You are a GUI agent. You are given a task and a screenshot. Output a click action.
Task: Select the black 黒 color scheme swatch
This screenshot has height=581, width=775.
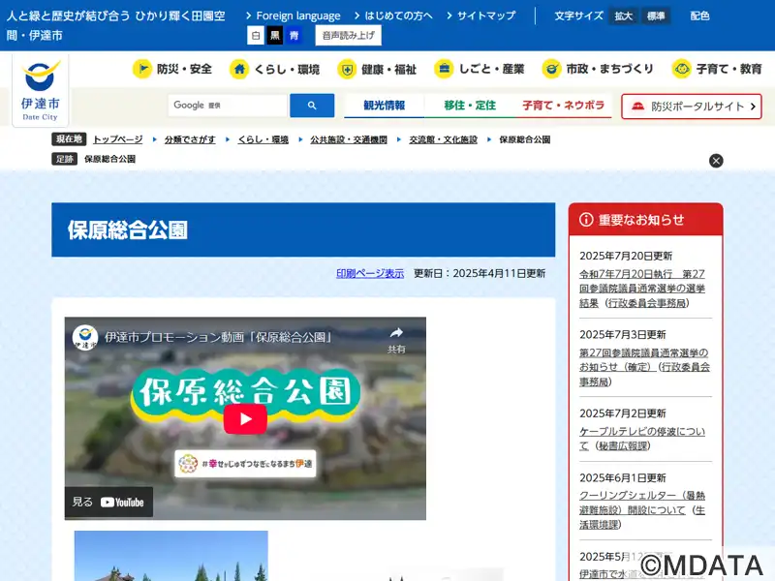[275, 36]
